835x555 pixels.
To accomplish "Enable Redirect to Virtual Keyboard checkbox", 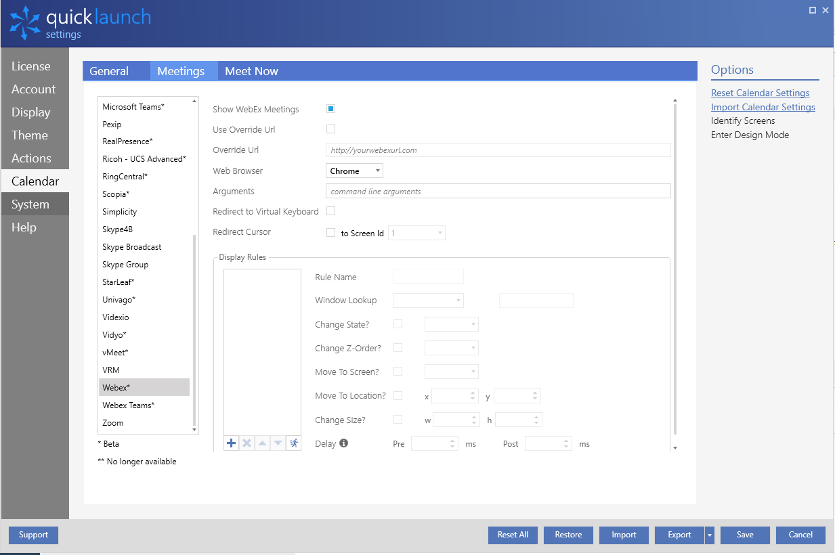I will click(x=330, y=211).
